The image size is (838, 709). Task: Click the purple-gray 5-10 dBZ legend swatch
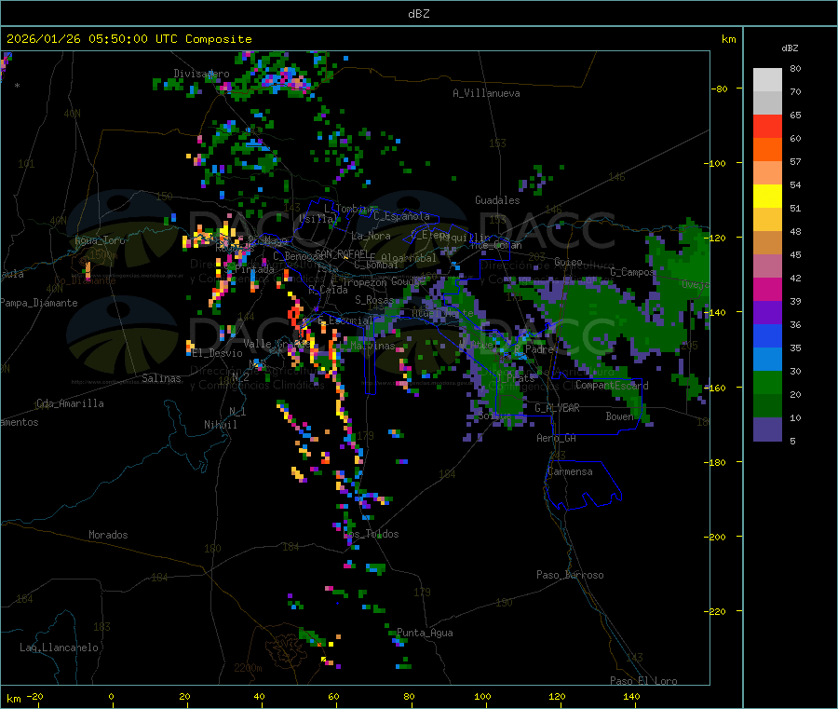point(767,429)
